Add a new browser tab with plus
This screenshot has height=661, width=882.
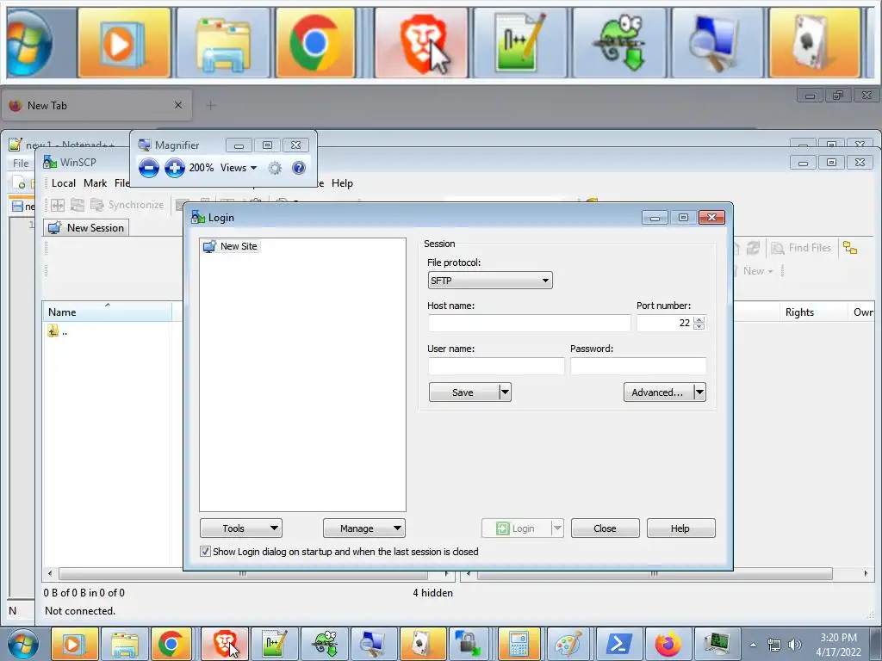pos(211,105)
